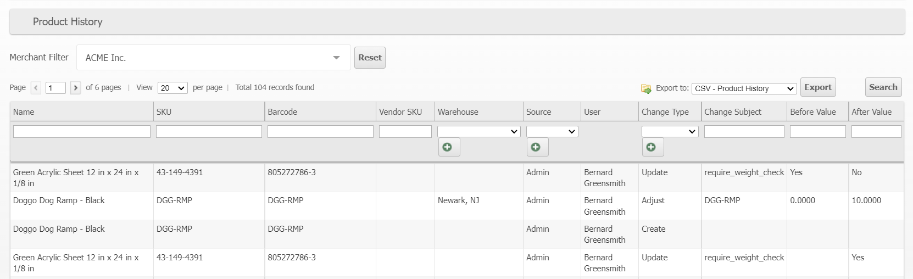913x279 pixels.
Task: Sort by the SKU column header
Action: tap(164, 112)
